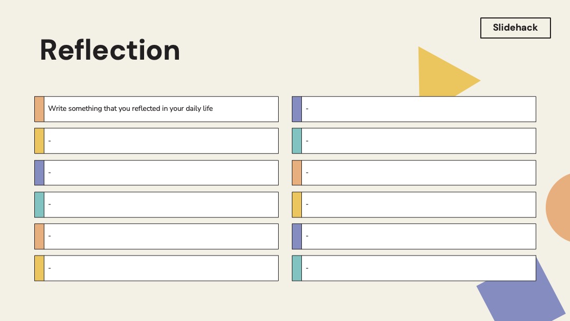Click purple swatch of top right row
This screenshot has height=321, width=570.
[297, 109]
